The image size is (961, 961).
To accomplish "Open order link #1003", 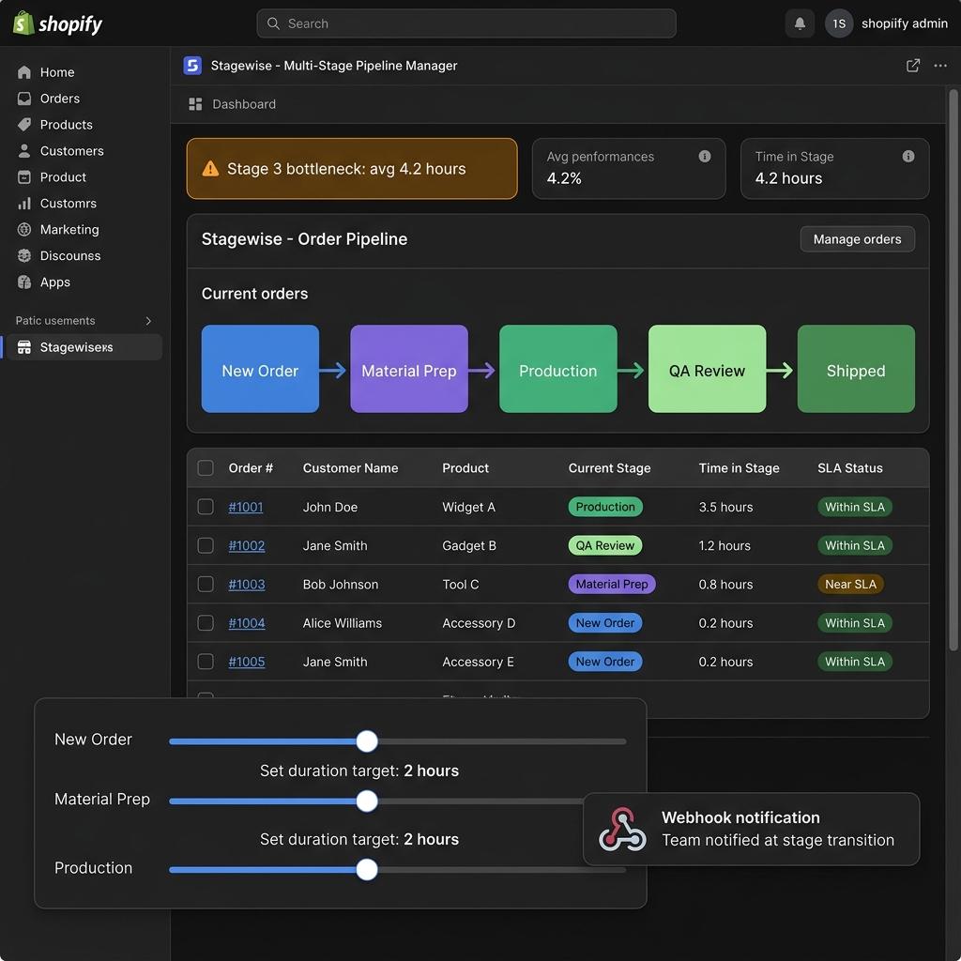I will (x=247, y=584).
